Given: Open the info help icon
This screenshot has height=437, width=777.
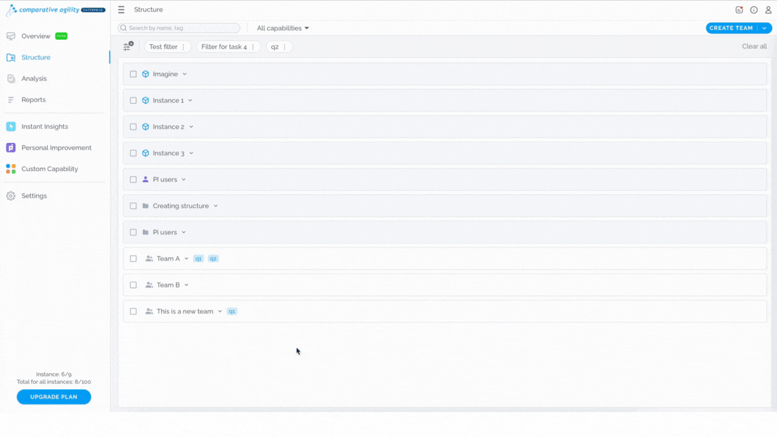Looking at the screenshot, I should click(753, 9).
